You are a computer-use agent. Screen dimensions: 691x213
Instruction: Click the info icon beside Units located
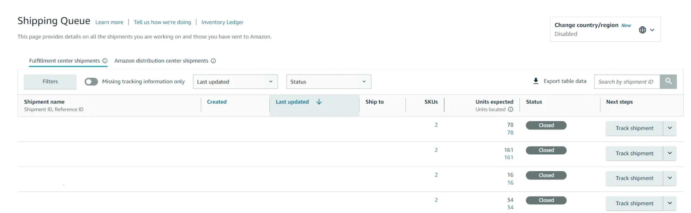coord(510,109)
